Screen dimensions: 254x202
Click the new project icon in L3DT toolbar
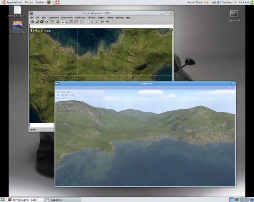pos(32,22)
